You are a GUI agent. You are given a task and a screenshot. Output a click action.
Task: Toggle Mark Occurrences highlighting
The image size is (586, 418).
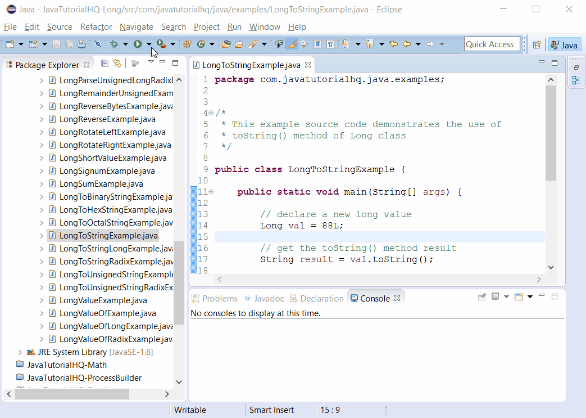(x=292, y=44)
